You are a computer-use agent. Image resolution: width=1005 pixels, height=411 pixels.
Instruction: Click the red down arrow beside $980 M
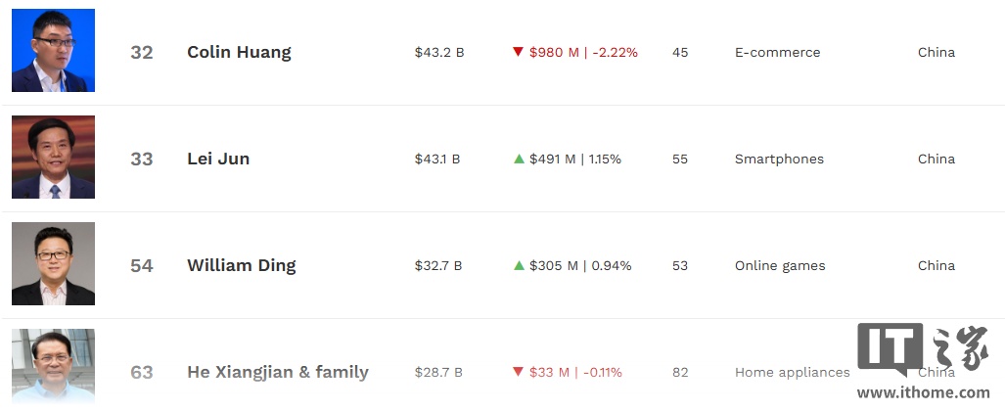point(519,52)
